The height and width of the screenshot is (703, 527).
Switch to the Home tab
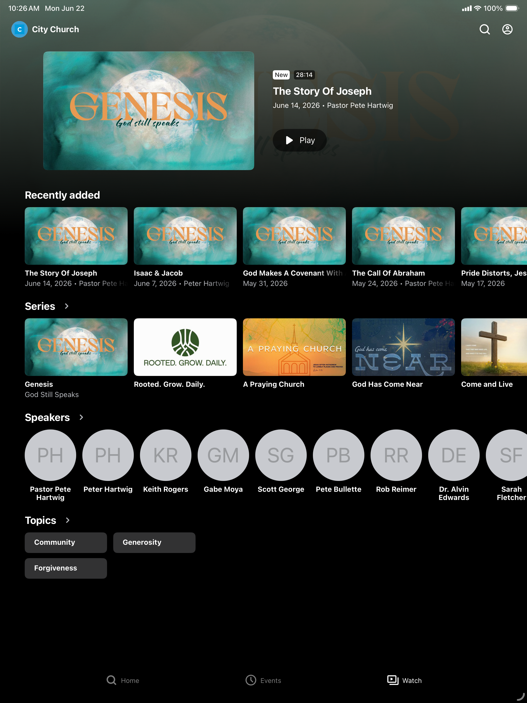123,680
